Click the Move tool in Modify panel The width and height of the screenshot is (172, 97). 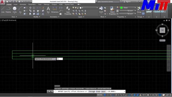[30, 8]
